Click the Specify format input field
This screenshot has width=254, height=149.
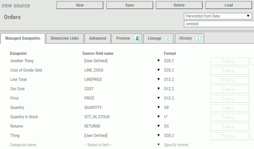point(176,145)
